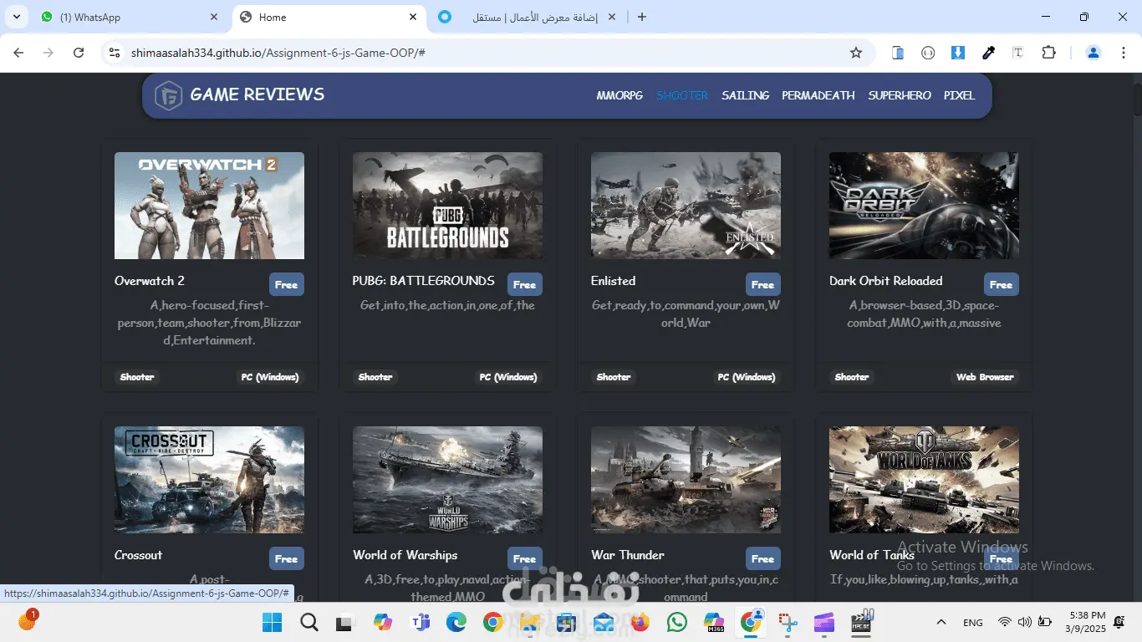Open Firefox from the taskbar
Image resolution: width=1142 pixels, height=642 pixels.
click(x=640, y=622)
